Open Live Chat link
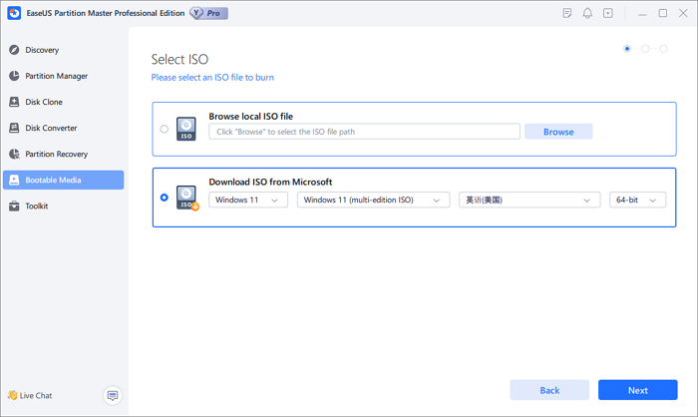698x417 pixels. pyautogui.click(x=36, y=396)
